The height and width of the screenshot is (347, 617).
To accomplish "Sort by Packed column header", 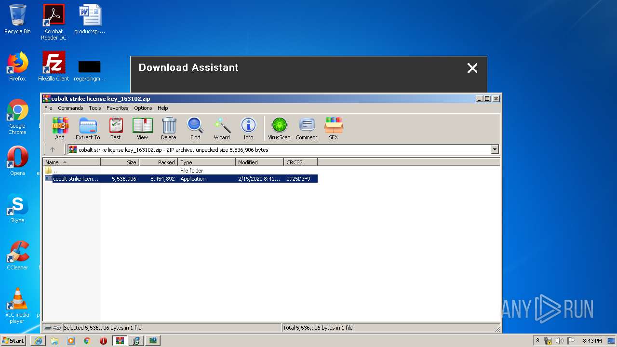I will (x=158, y=162).
